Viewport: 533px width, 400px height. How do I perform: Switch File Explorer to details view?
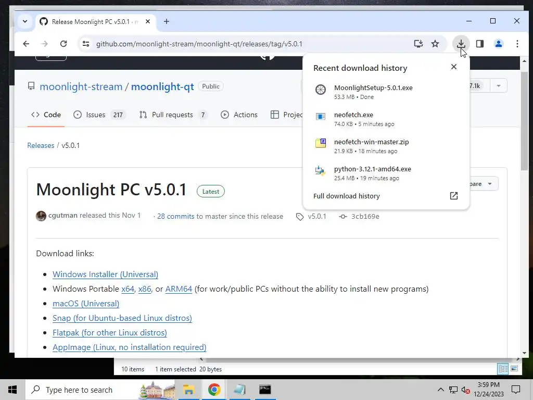click(x=503, y=369)
